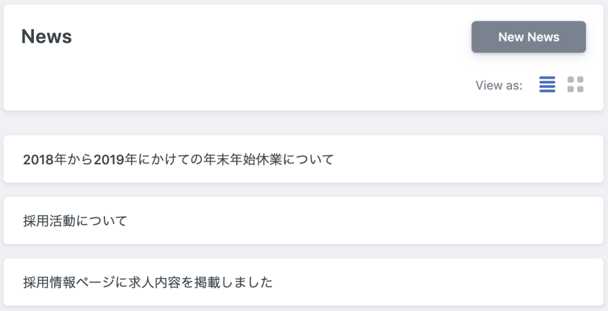Select the year-end holiday closure announcement row
608x311 pixels.
(x=304, y=159)
